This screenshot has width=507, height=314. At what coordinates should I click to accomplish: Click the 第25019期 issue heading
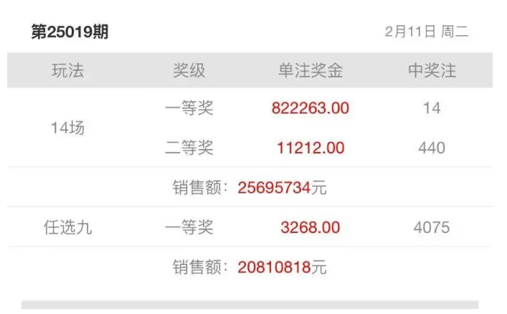coord(70,33)
